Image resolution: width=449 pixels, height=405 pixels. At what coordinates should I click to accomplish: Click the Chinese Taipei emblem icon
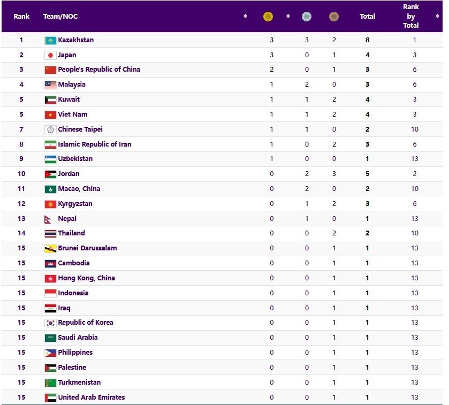click(50, 129)
